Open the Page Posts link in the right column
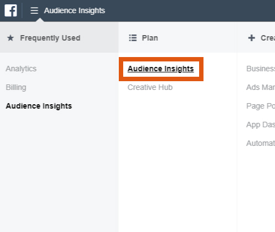The width and height of the screenshot is (275, 232). click(x=261, y=106)
